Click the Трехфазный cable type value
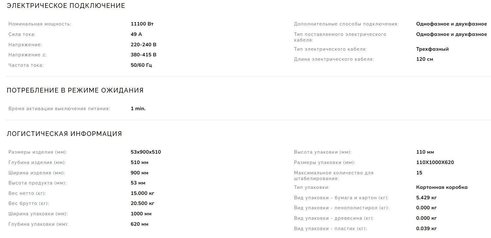 pyautogui.click(x=432, y=49)
